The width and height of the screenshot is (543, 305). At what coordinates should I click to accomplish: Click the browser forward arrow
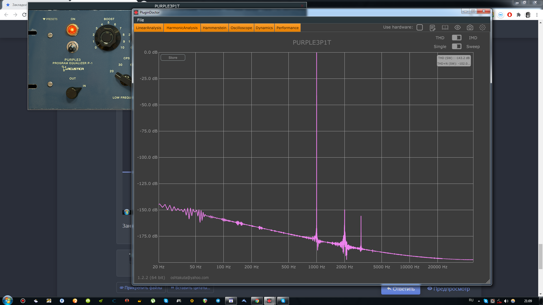(15, 15)
